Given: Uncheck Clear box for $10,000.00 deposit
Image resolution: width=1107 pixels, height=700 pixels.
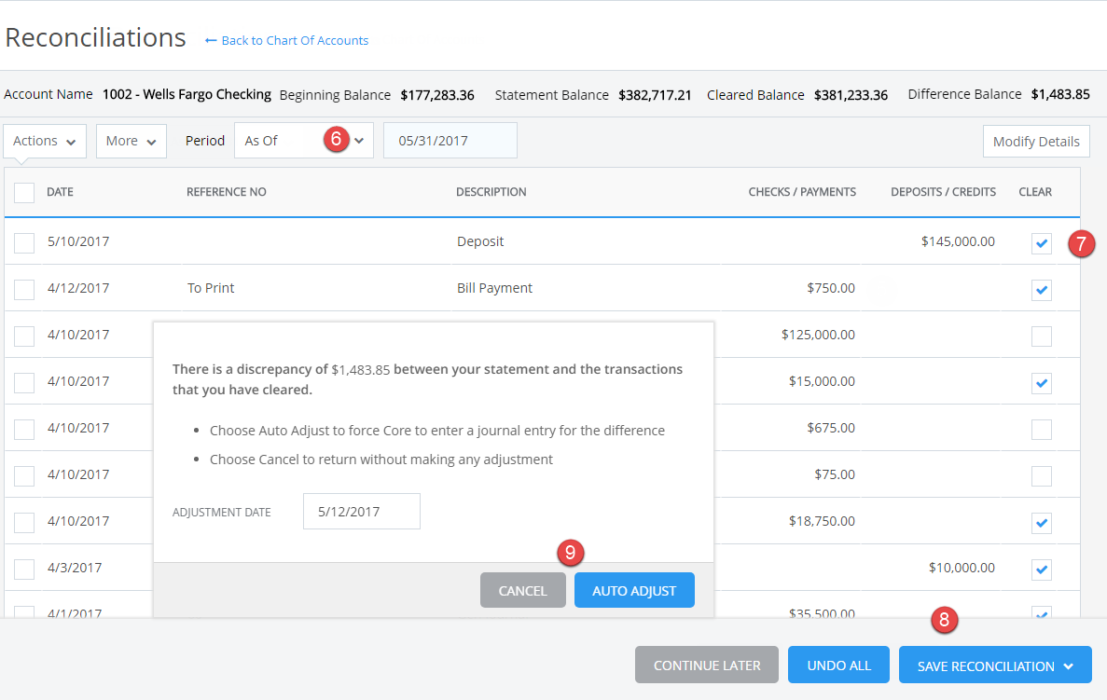Looking at the screenshot, I should click(1042, 569).
